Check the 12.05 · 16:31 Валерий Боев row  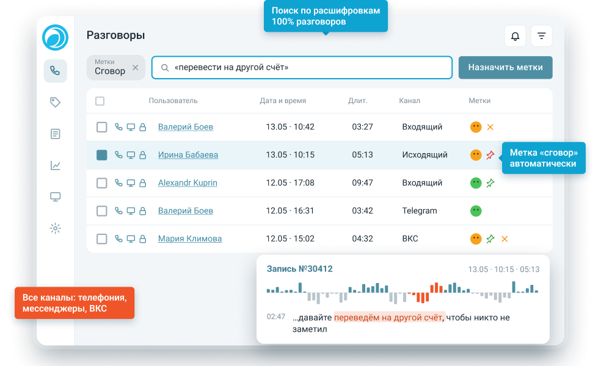point(101,211)
